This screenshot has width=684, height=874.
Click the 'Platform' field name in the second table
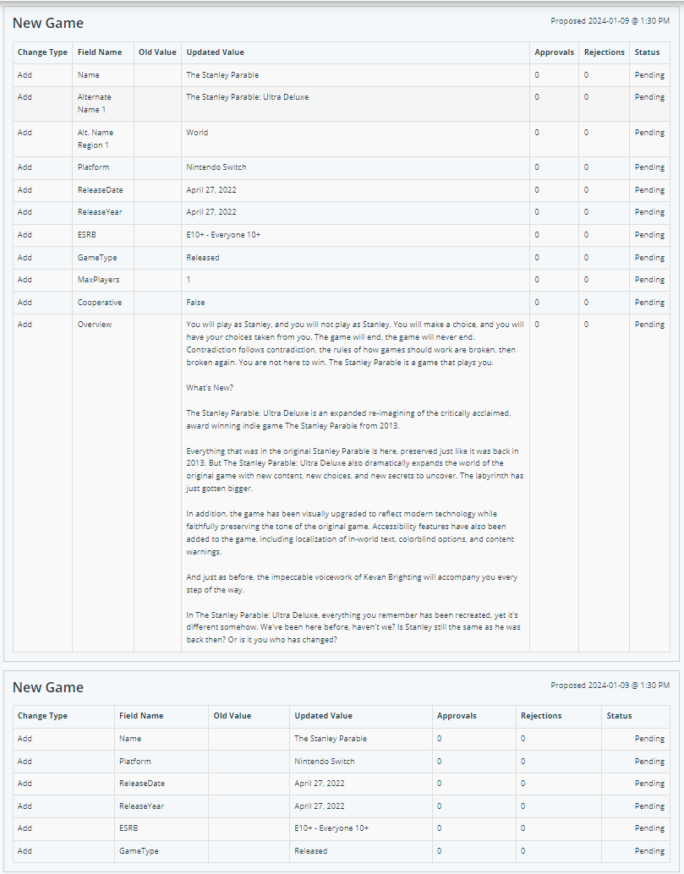tap(135, 762)
